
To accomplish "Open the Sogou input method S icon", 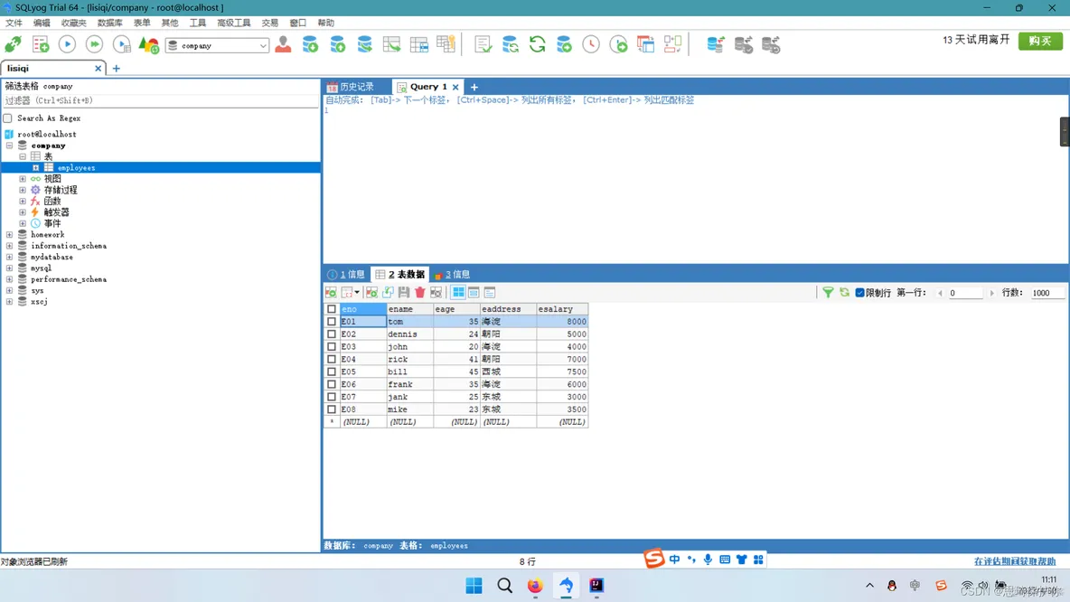I will click(653, 559).
